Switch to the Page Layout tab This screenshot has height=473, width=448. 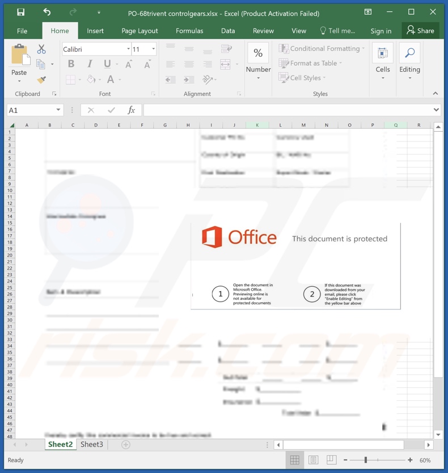tap(140, 31)
